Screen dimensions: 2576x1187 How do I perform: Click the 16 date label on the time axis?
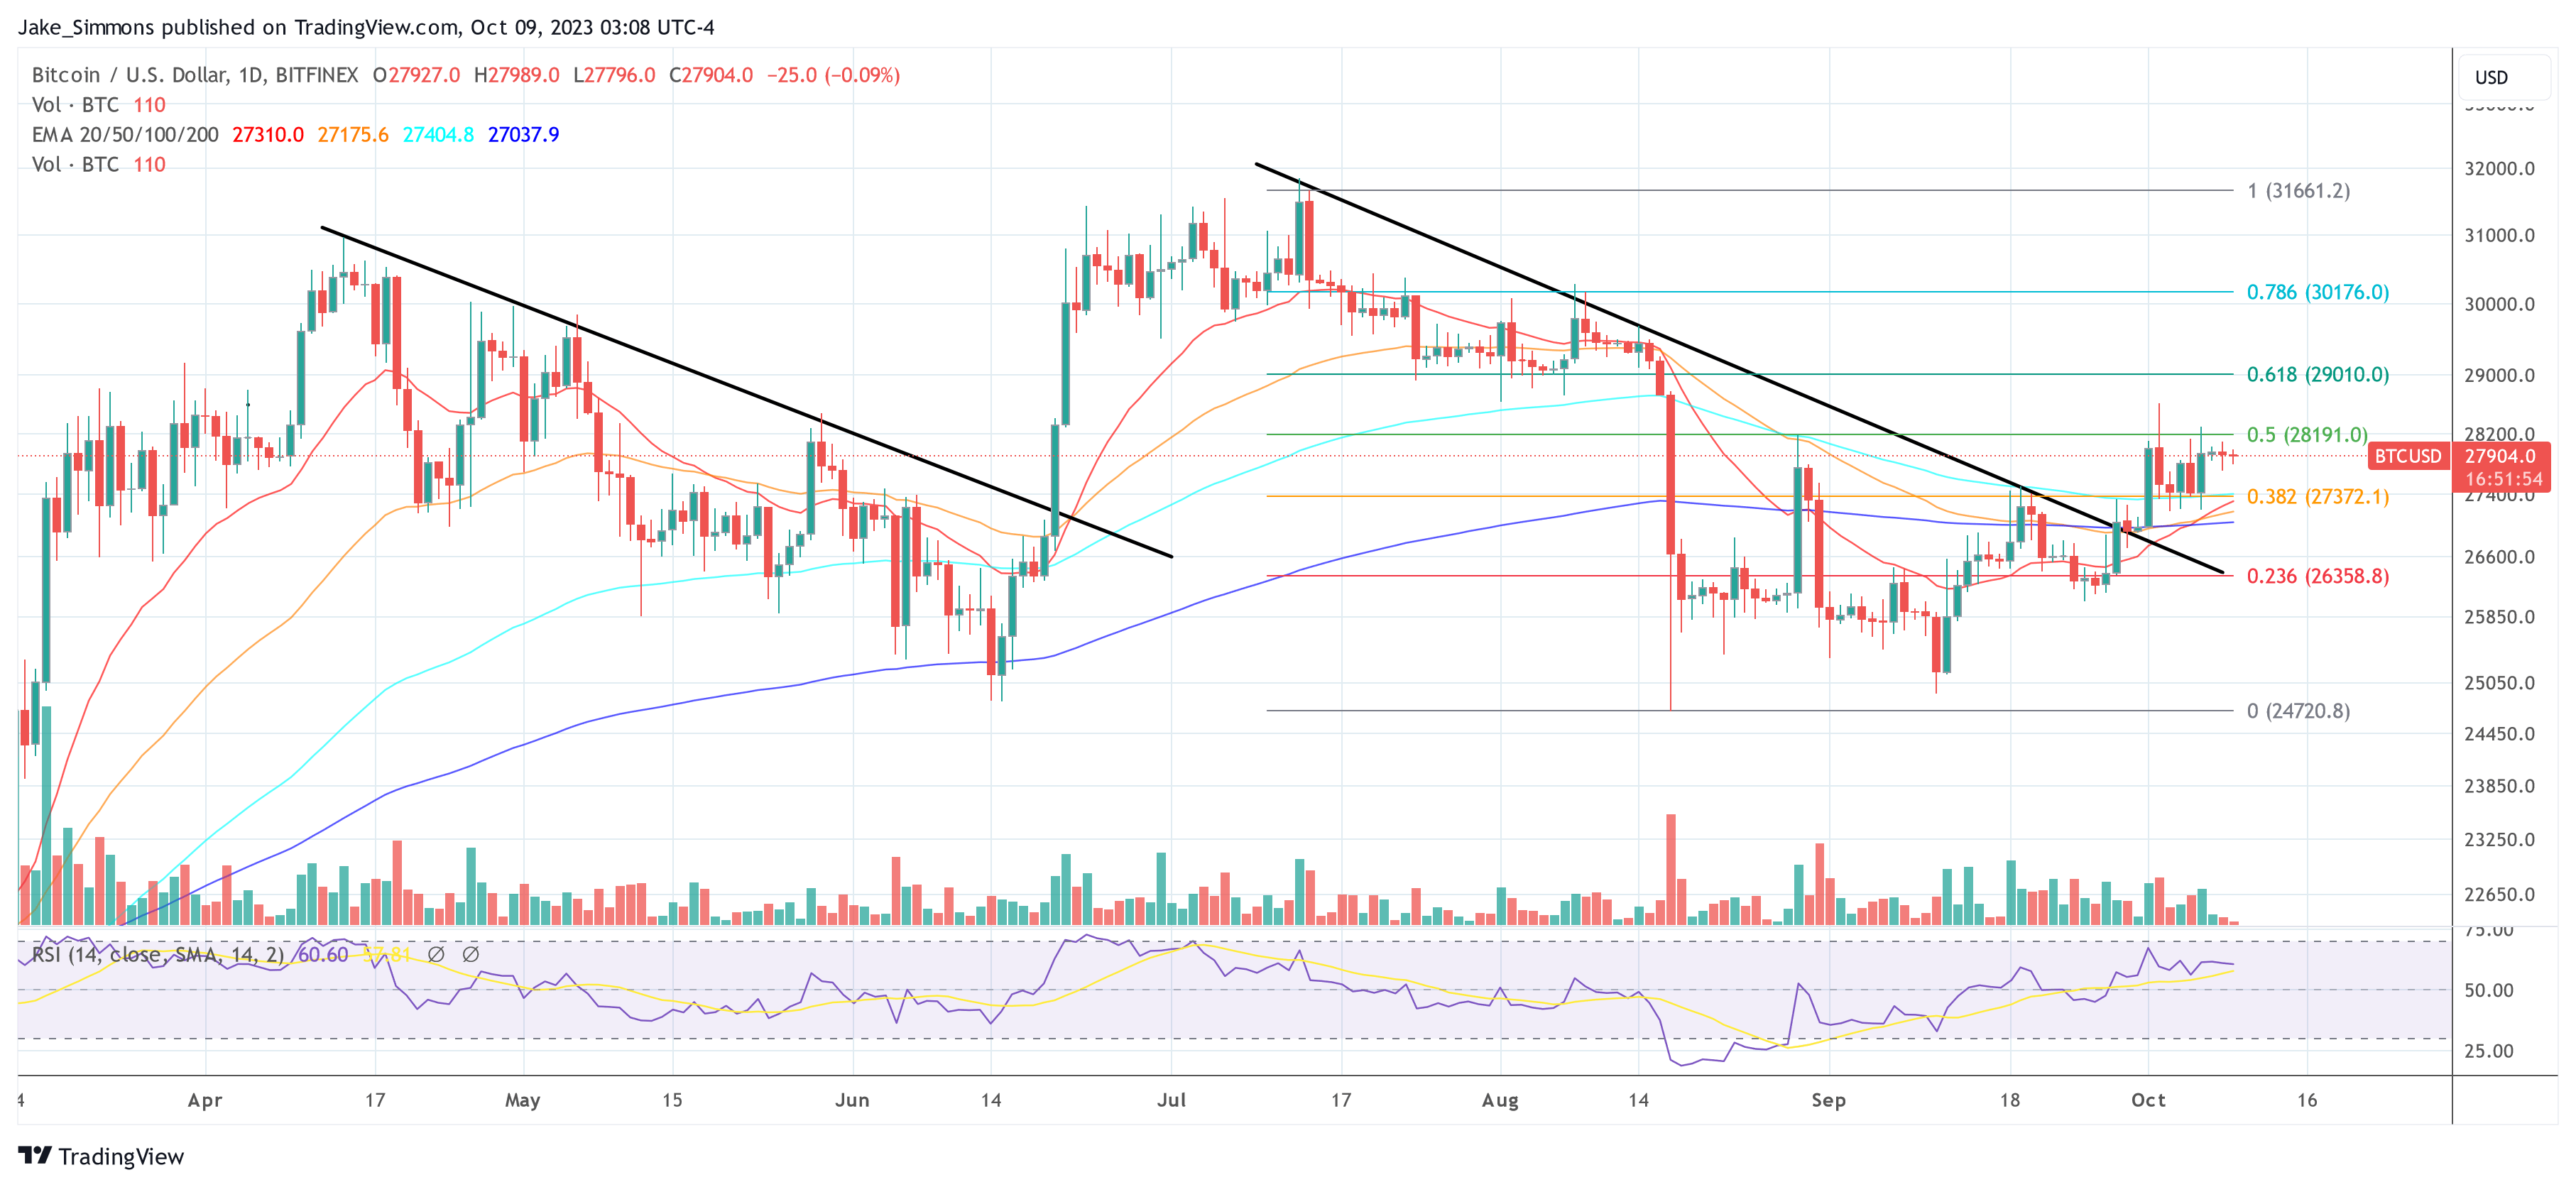(2307, 1100)
